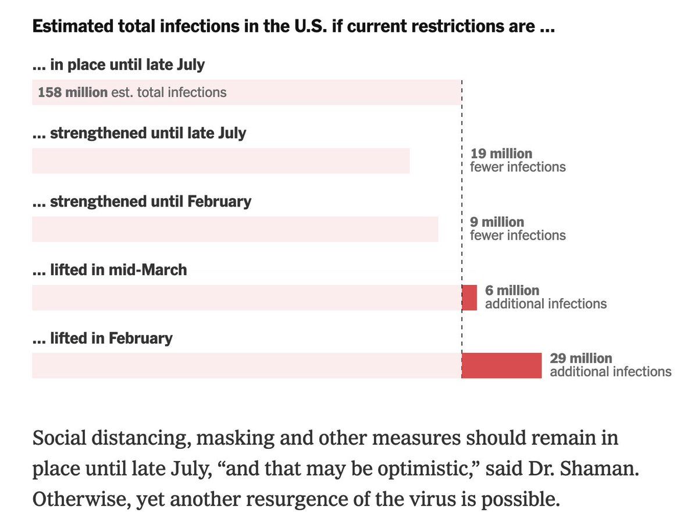Click the small red 6 million bar segment
The height and width of the screenshot is (532, 698).
coord(469,298)
